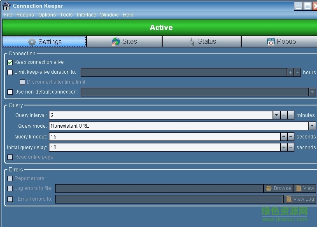
Task: Expand the Query interval dropdown arrow
Action: [276, 115]
